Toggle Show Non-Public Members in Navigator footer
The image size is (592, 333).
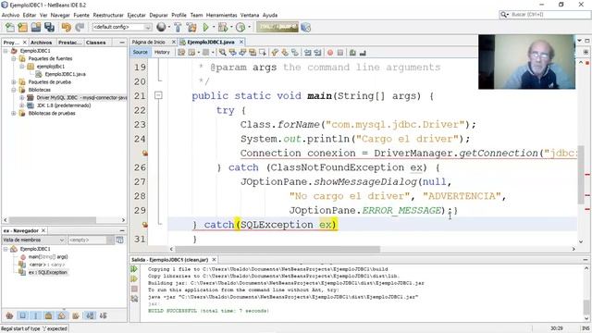click(x=48, y=315)
